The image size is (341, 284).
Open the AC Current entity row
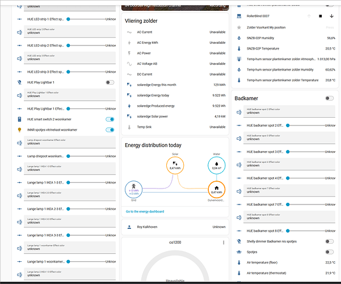[x=175, y=32]
